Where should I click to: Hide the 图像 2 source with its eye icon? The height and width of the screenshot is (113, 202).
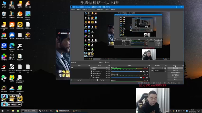pyautogui.click(x=107, y=68)
